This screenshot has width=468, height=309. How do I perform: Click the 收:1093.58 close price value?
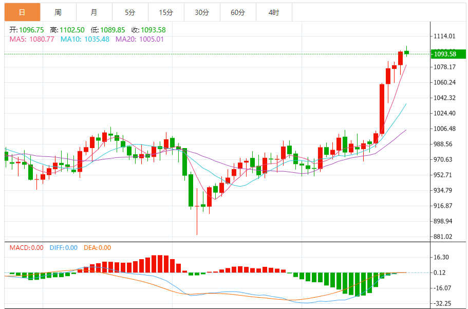click(x=148, y=30)
